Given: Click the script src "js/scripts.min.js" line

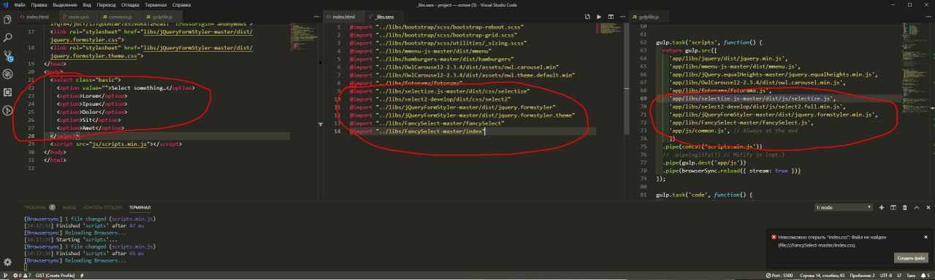Looking at the screenshot, I should pos(116,144).
